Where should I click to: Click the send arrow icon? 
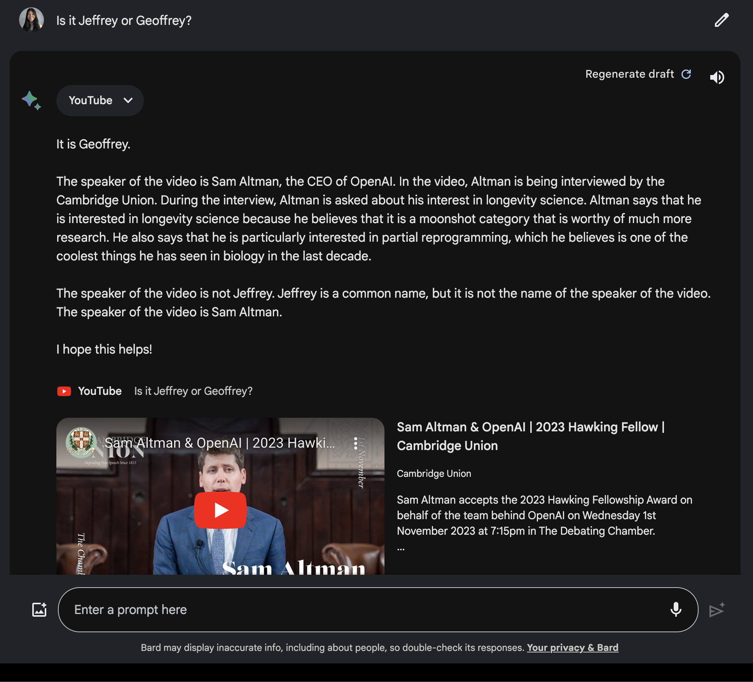[x=717, y=609]
